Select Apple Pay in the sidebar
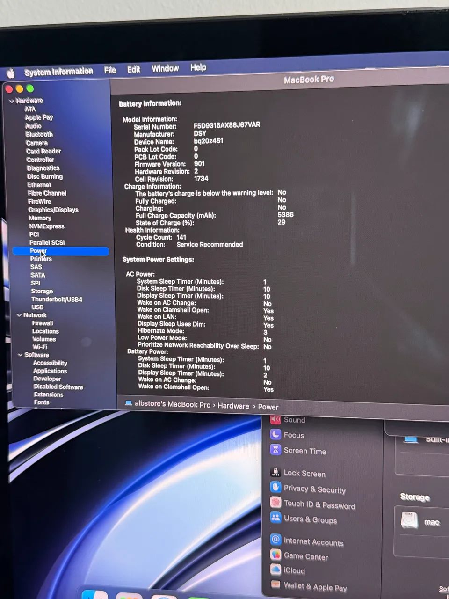449x599 pixels. pos(39,117)
